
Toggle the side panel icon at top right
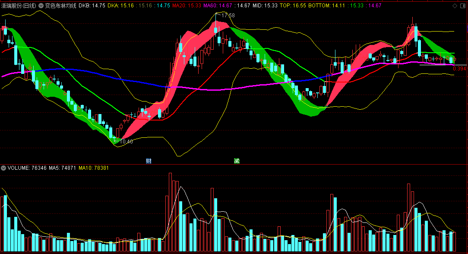tap(463, 6)
